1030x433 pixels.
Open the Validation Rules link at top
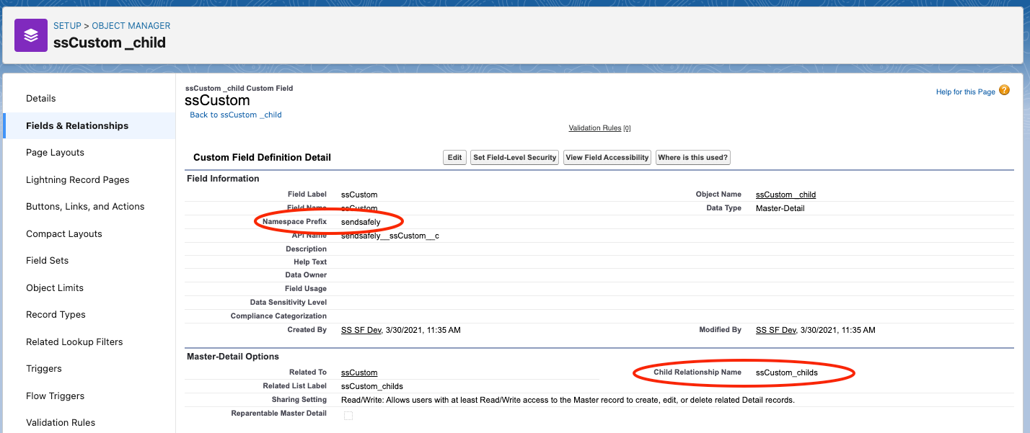pyautogui.click(x=594, y=128)
